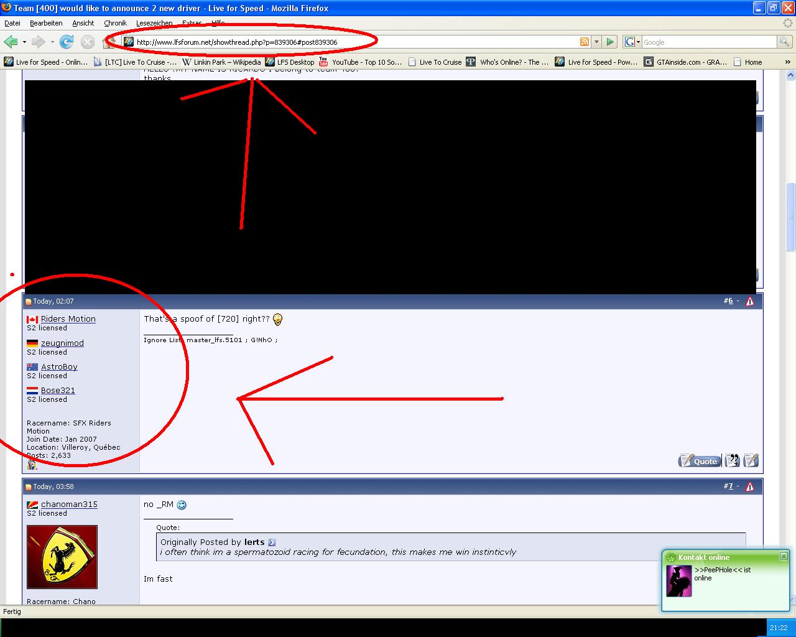Expand the Back history dropdown arrow
Image resolution: width=796 pixels, height=637 pixels.
(x=24, y=42)
